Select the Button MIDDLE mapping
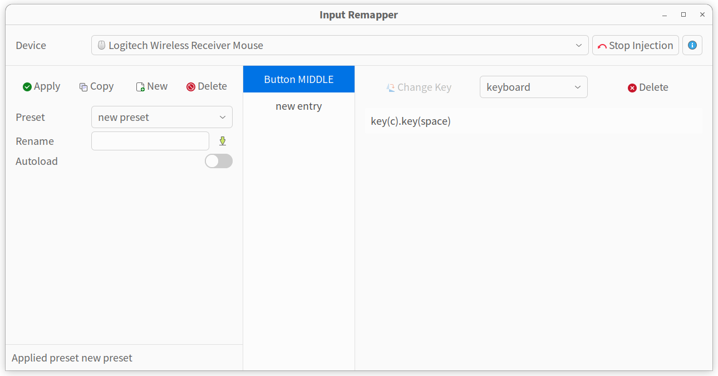 click(x=299, y=79)
